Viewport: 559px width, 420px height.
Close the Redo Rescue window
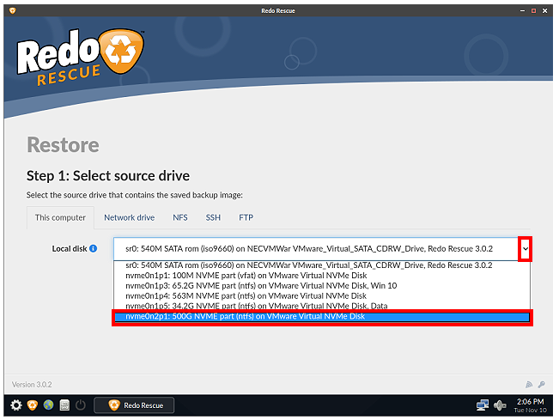point(544,10)
